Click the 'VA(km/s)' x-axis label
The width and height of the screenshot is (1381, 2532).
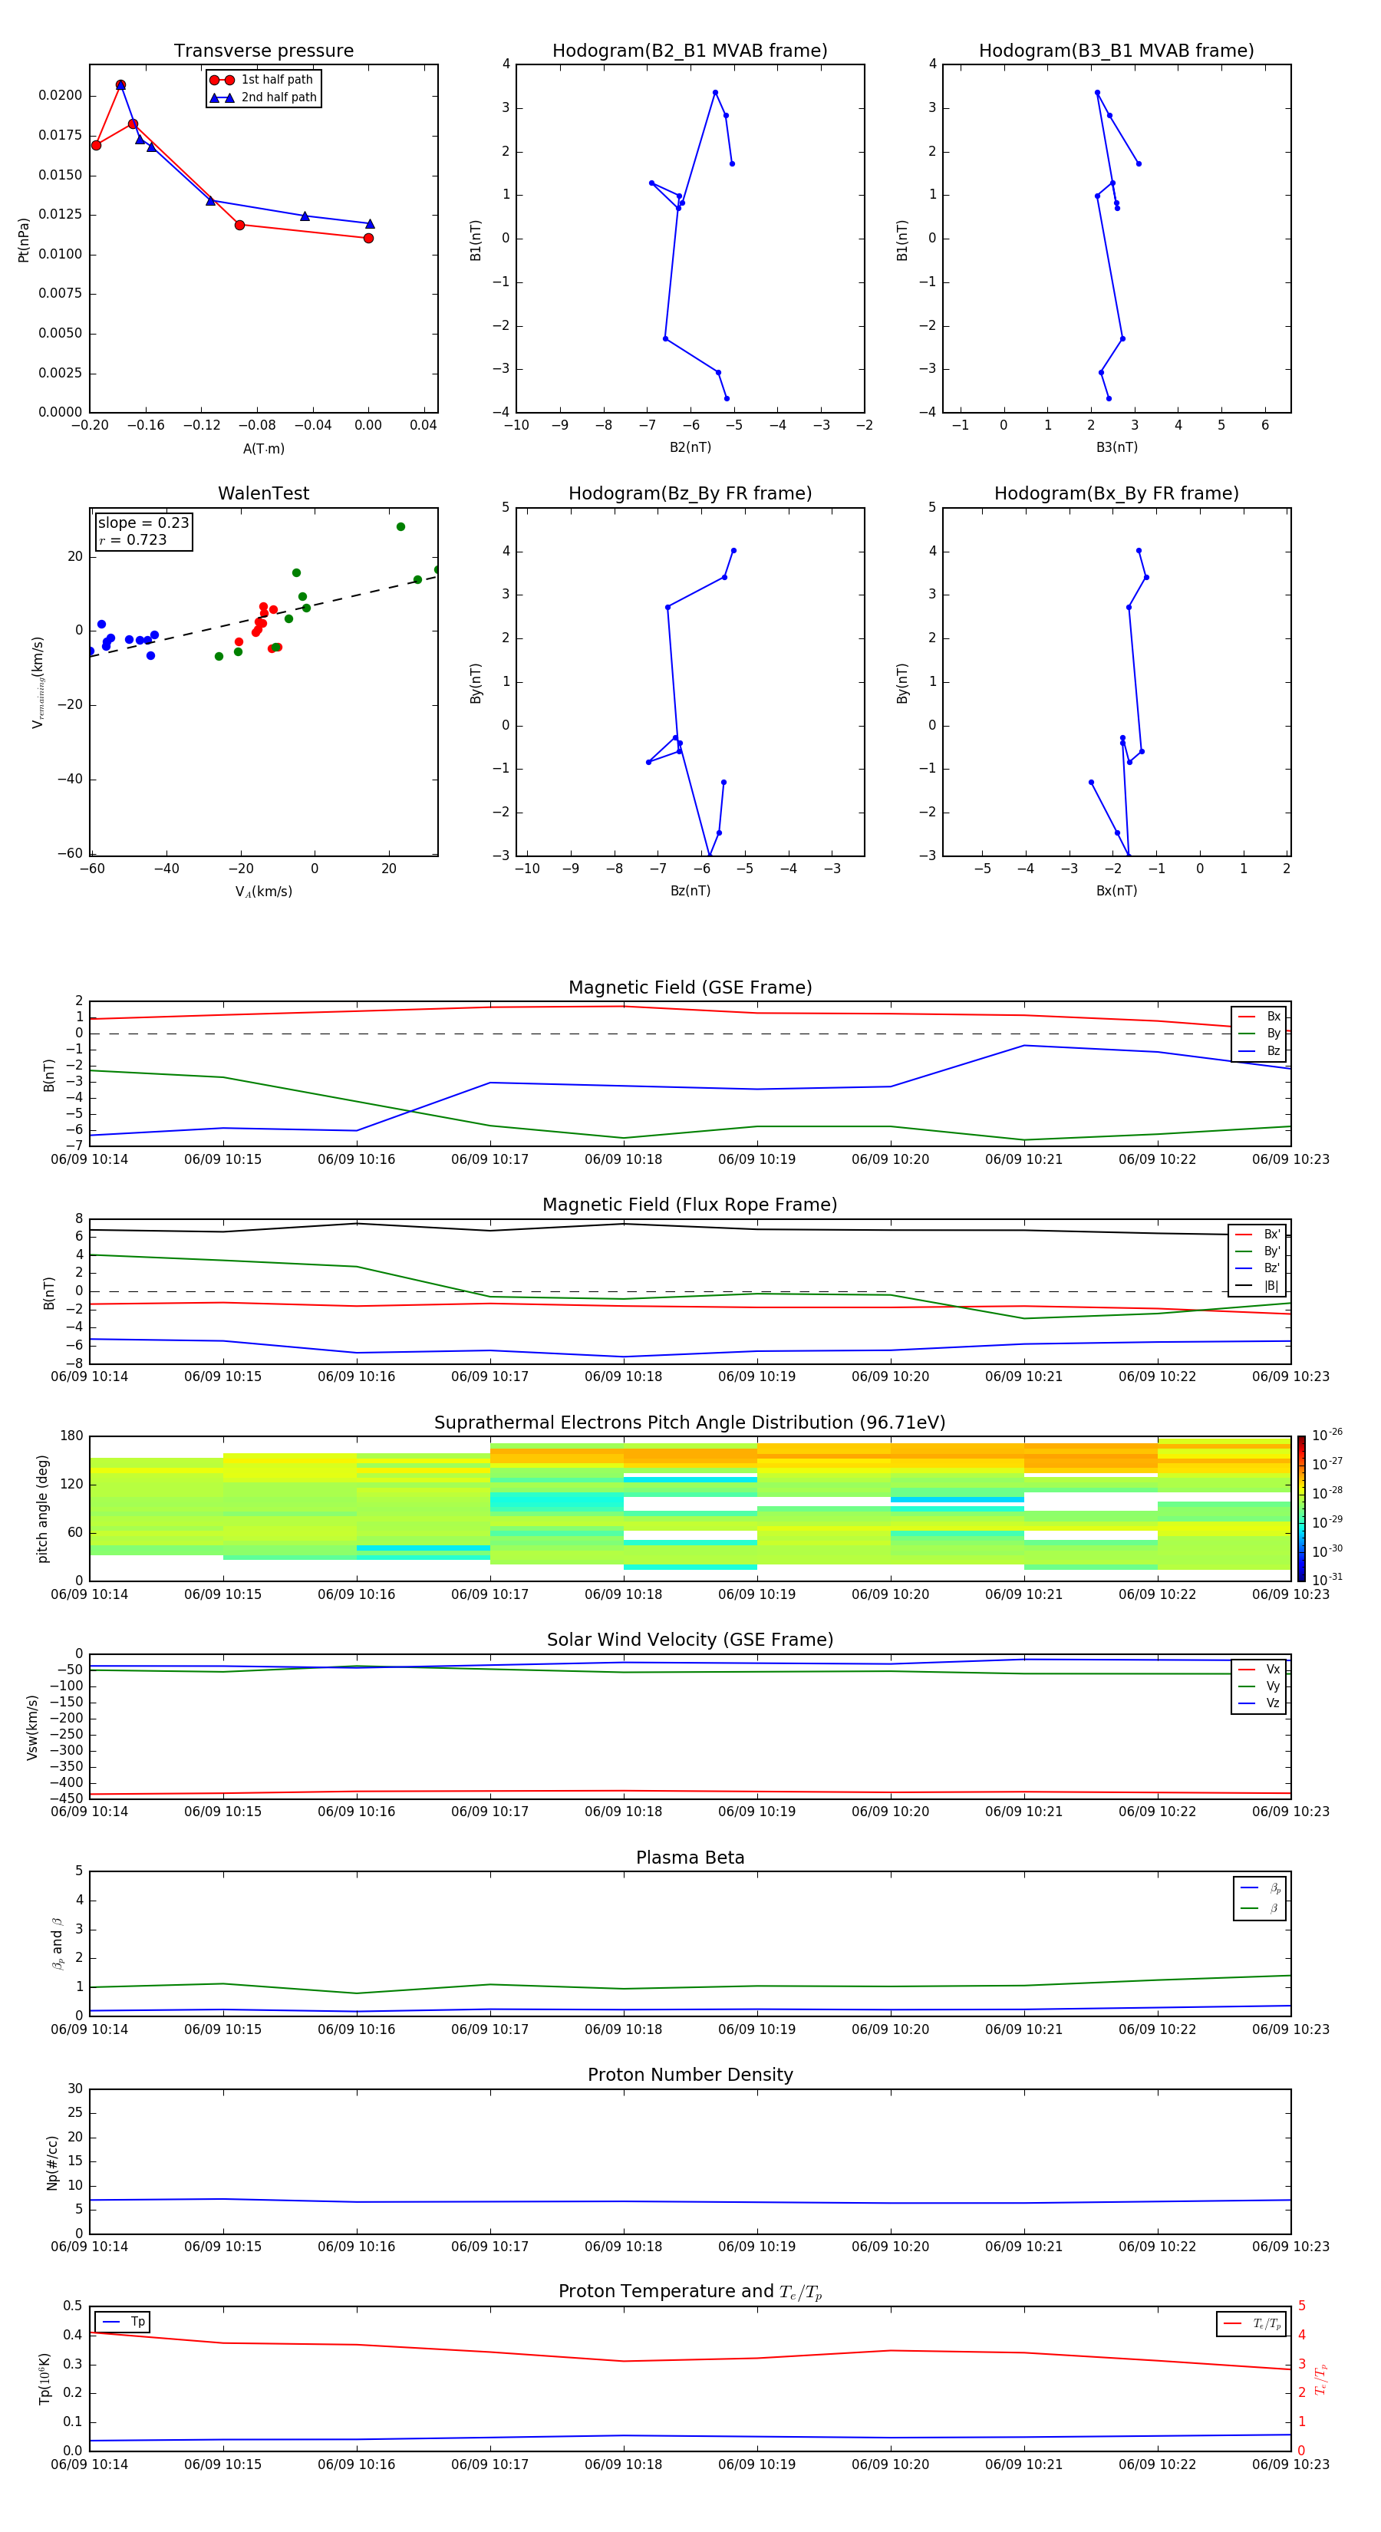coord(263,892)
